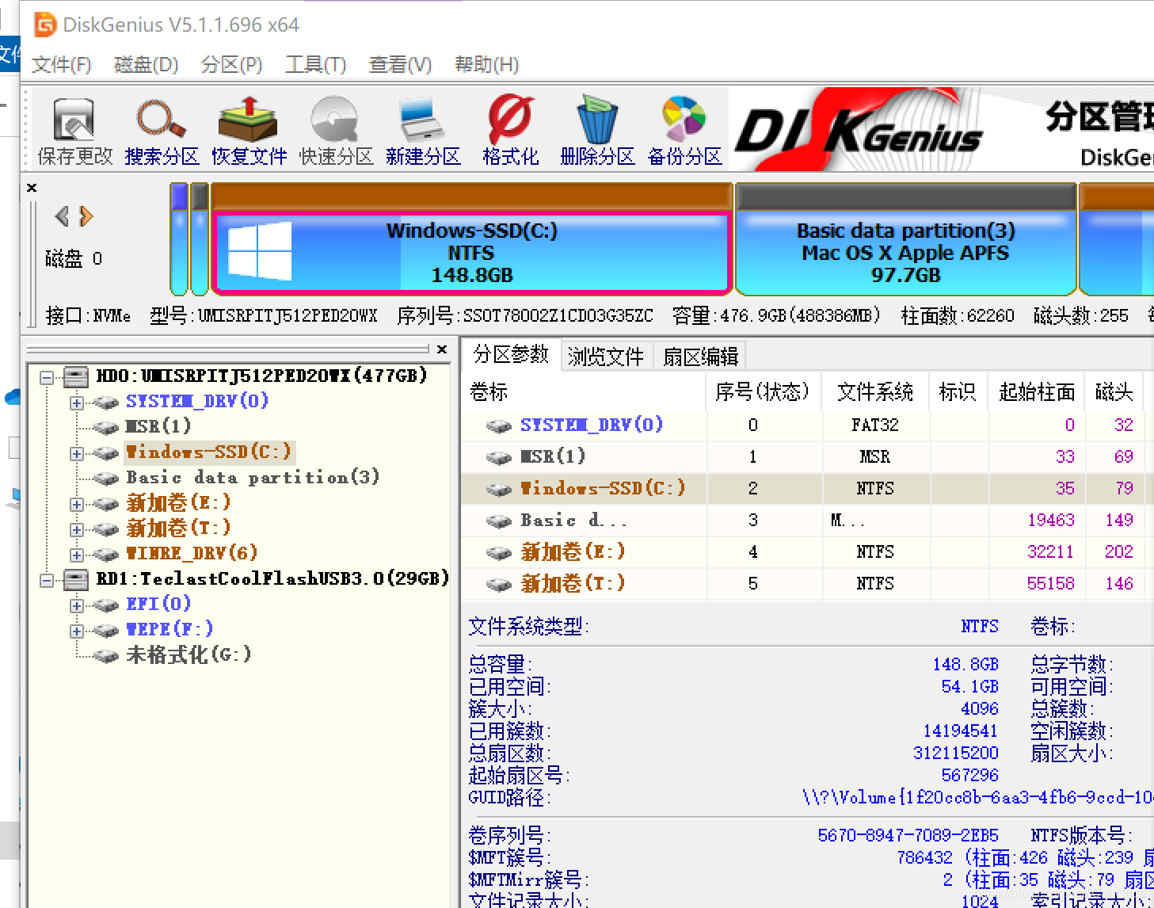Image resolution: width=1154 pixels, height=908 pixels.
Task: Click SYSTEM_DRV(0) row in partition table
Action: 806,425
